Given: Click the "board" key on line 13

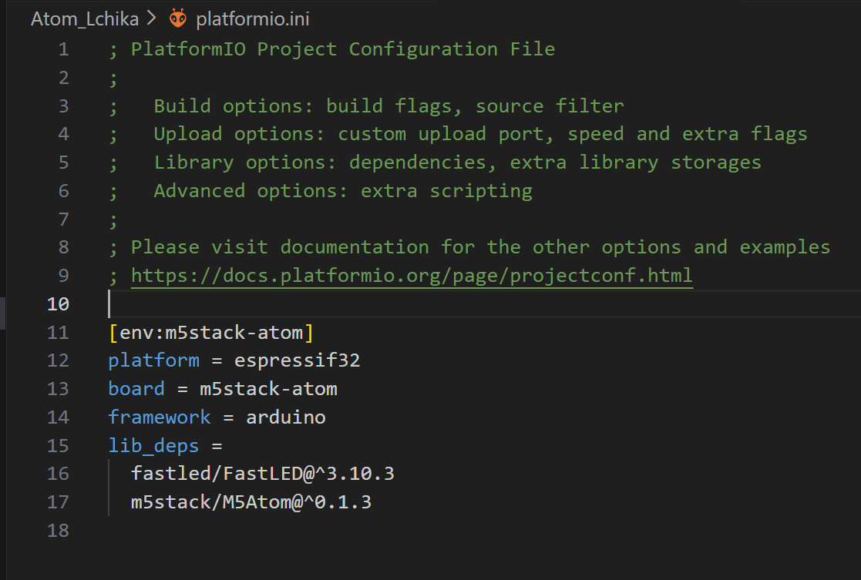Looking at the screenshot, I should click(x=136, y=389).
